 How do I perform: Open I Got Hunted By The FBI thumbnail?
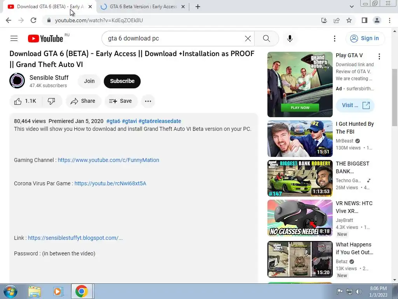coord(300,139)
